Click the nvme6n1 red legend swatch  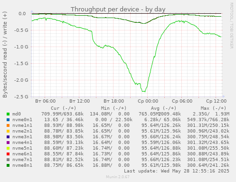click(x=8, y=154)
